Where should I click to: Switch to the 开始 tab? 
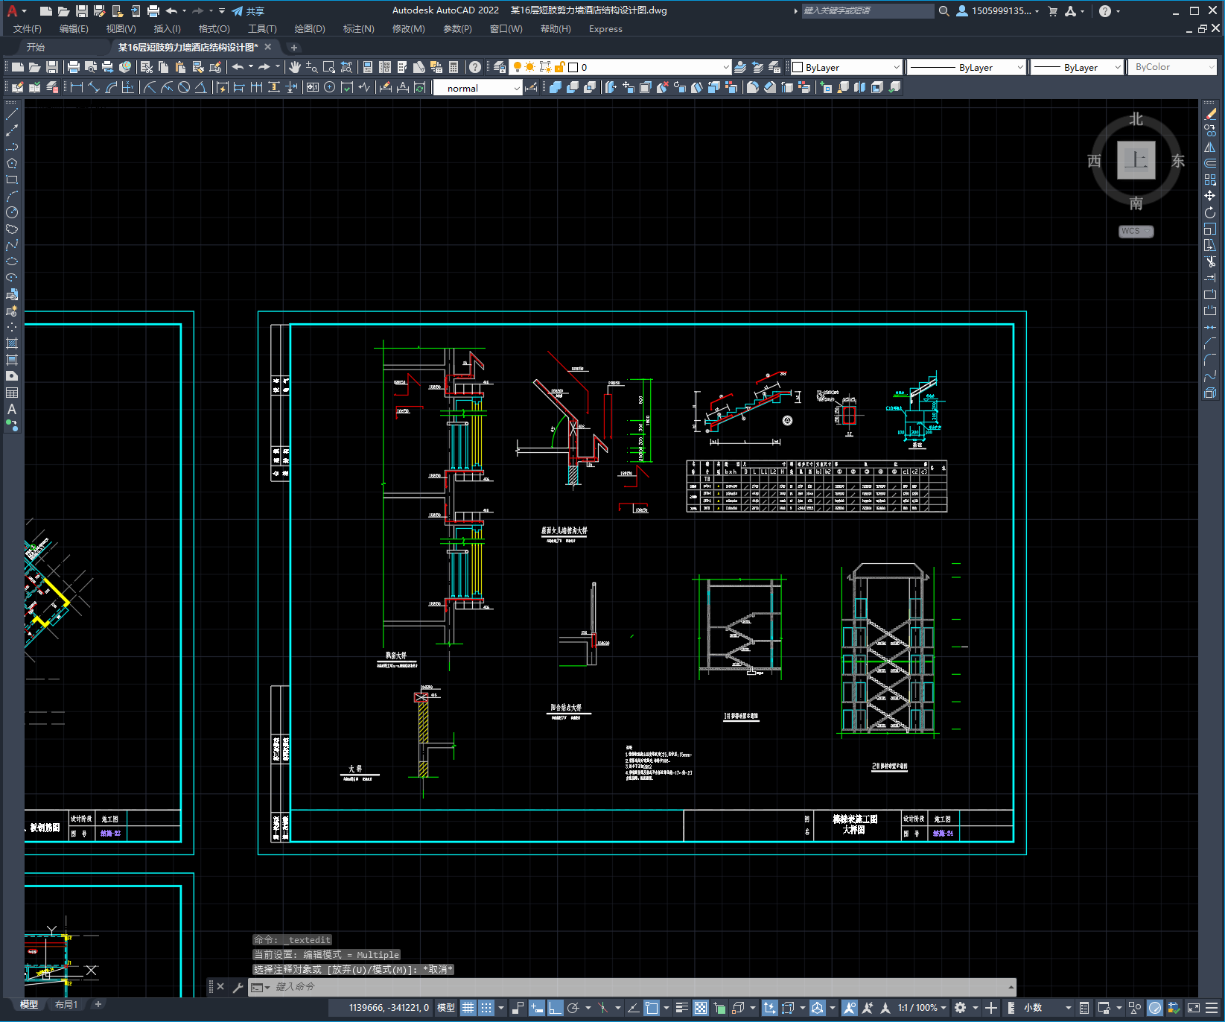[x=36, y=47]
